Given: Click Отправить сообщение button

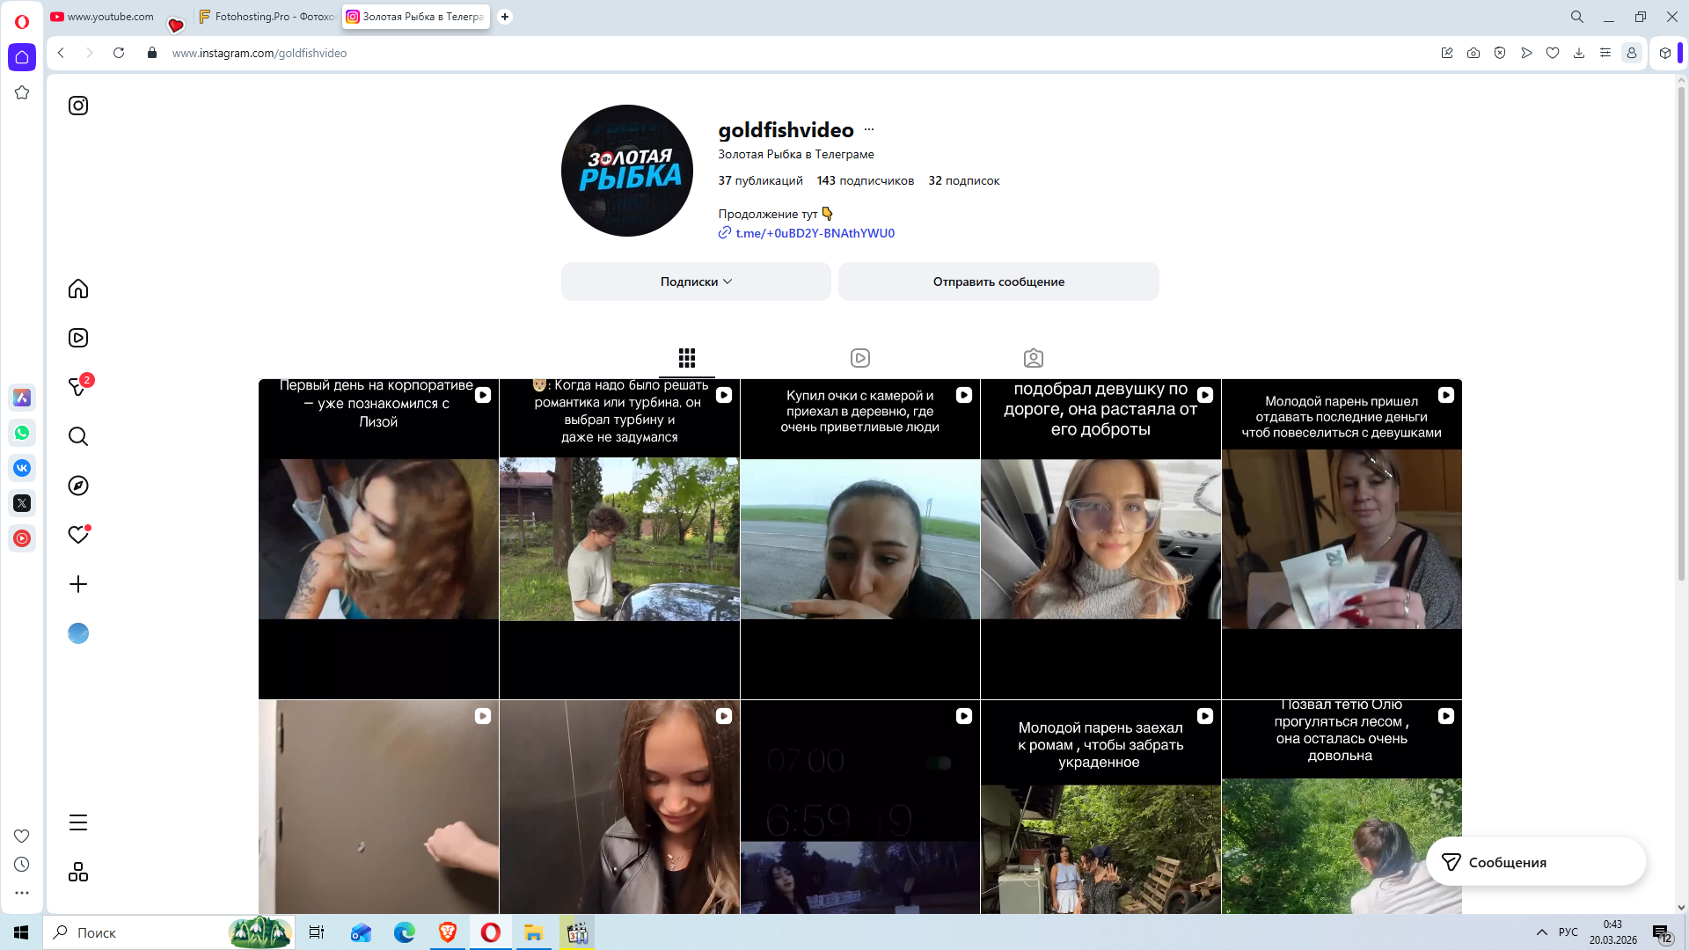Looking at the screenshot, I should [x=998, y=281].
